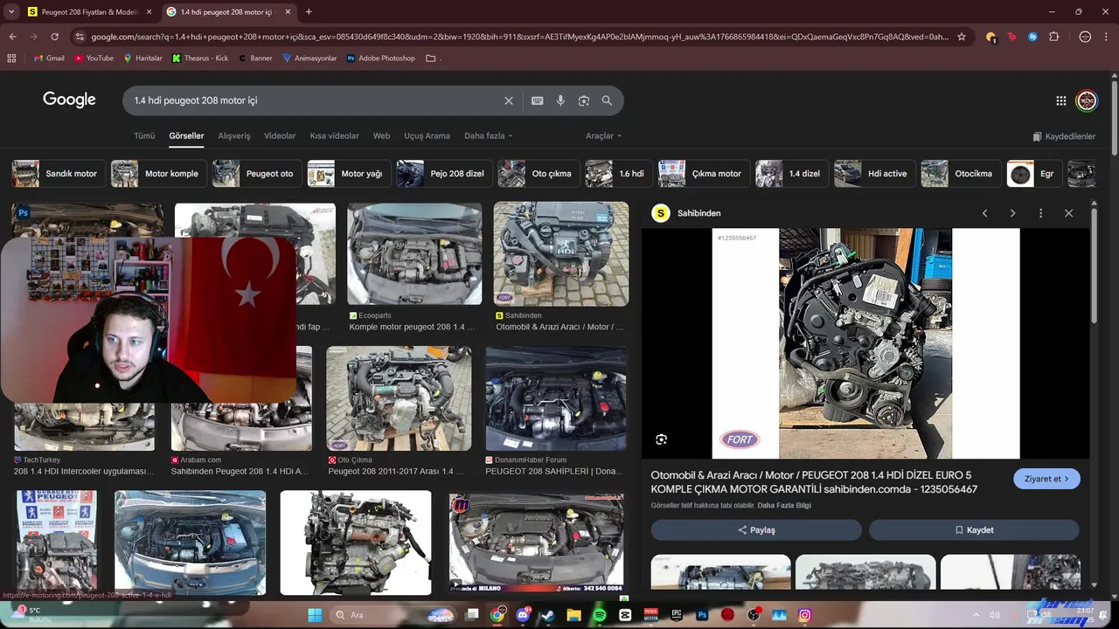Image resolution: width=1119 pixels, height=629 pixels.
Task: Open the bookmarks bar apps grid
Action: (11, 59)
